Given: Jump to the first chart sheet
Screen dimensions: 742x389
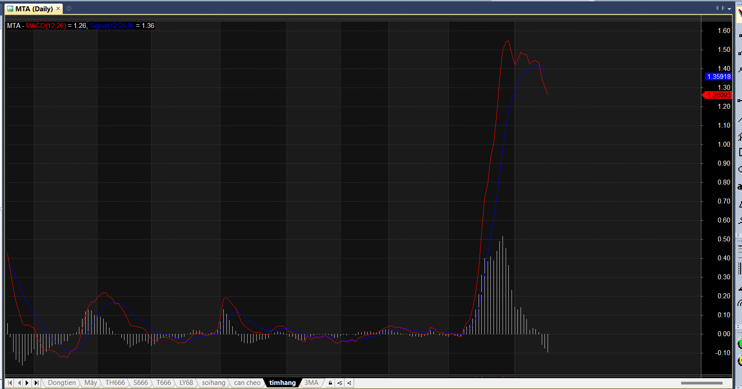Looking at the screenshot, I should point(10,383).
